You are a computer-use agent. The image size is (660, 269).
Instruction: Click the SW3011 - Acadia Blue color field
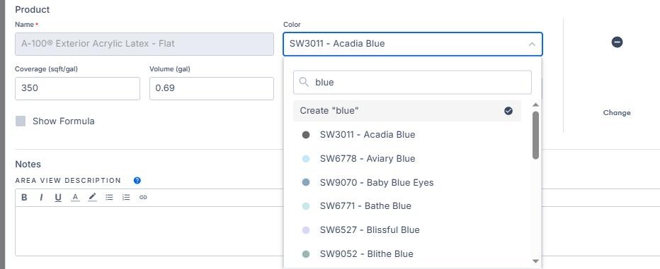pos(412,44)
